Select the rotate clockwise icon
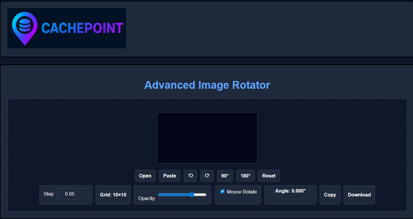 [x=207, y=176]
